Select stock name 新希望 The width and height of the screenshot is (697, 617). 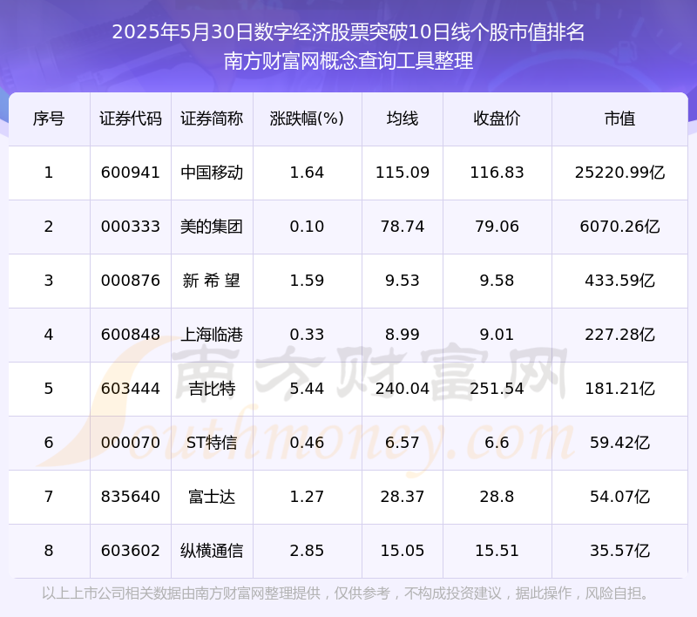[x=212, y=281]
